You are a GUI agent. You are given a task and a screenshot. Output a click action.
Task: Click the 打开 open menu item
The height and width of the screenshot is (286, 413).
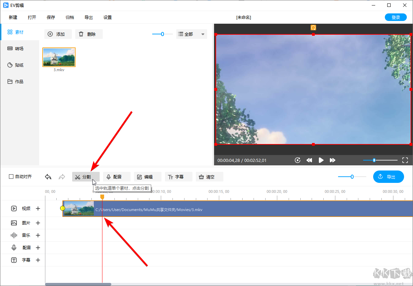point(32,17)
